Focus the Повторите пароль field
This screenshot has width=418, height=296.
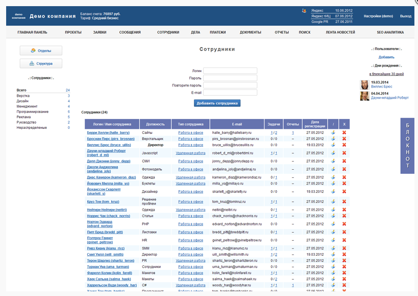click(x=230, y=85)
